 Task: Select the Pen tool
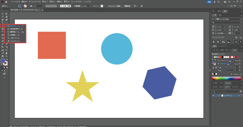[x=3, y=20]
